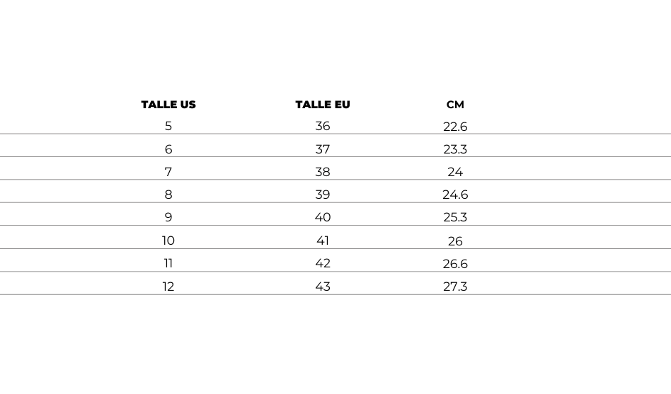Click the 22.6 cm value
The height and width of the screenshot is (394, 671).
point(455,127)
